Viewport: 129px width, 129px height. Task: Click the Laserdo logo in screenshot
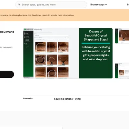click(x=28, y=29)
